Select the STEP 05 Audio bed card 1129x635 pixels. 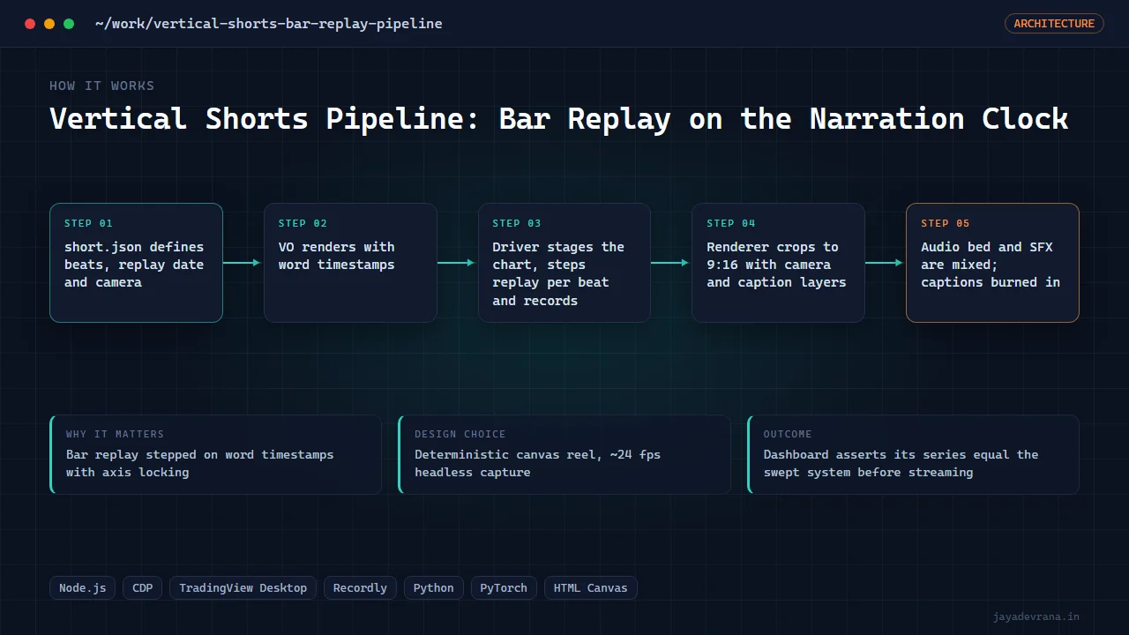click(992, 263)
